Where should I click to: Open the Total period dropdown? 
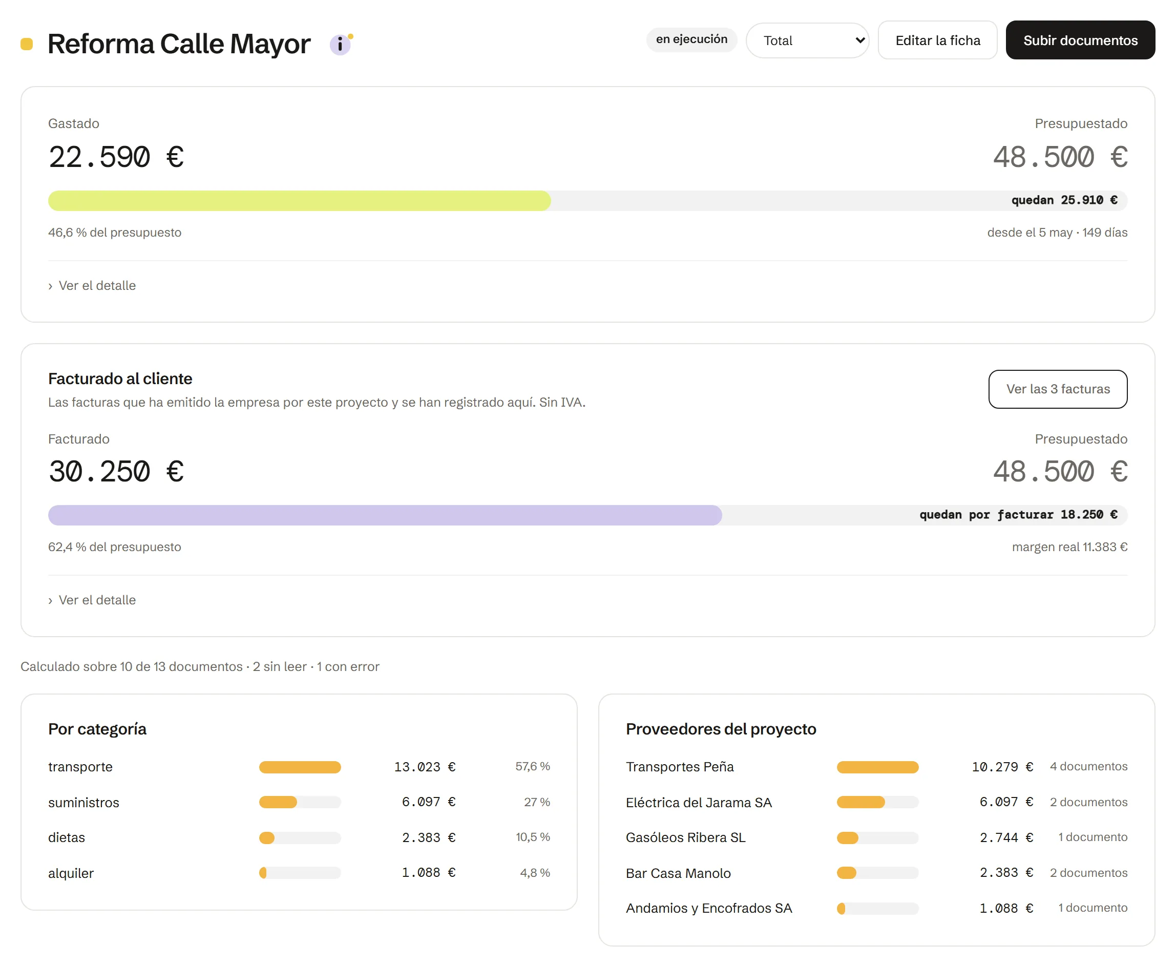(807, 40)
